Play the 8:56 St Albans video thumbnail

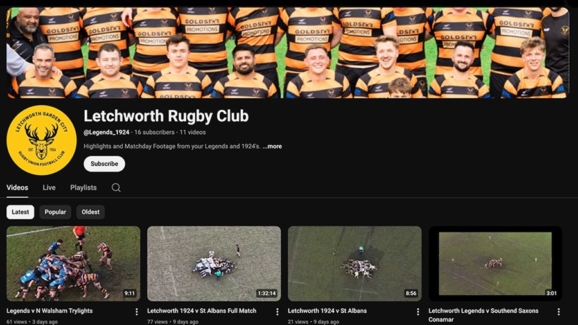(355, 263)
